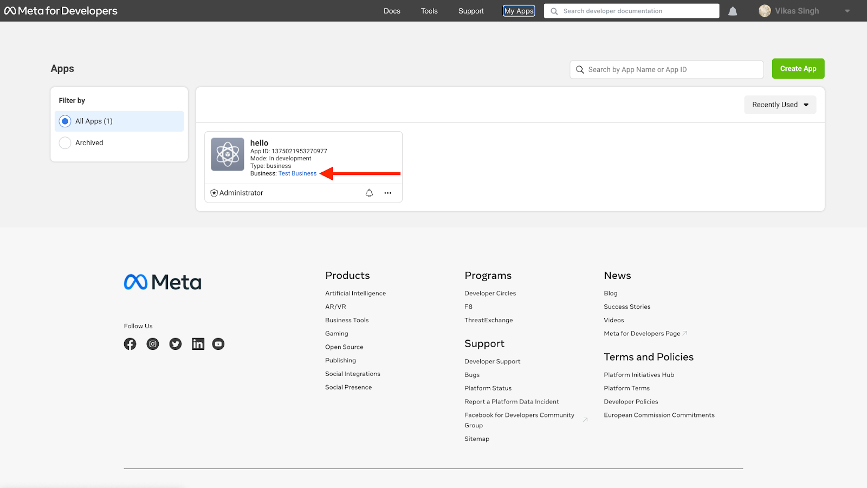Open the Instagram icon under Follow Us

pyautogui.click(x=153, y=344)
